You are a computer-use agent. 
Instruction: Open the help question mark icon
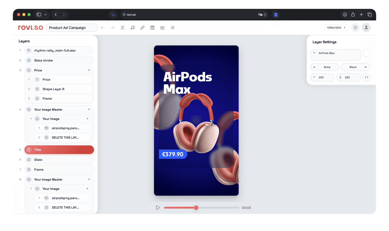click(x=355, y=28)
